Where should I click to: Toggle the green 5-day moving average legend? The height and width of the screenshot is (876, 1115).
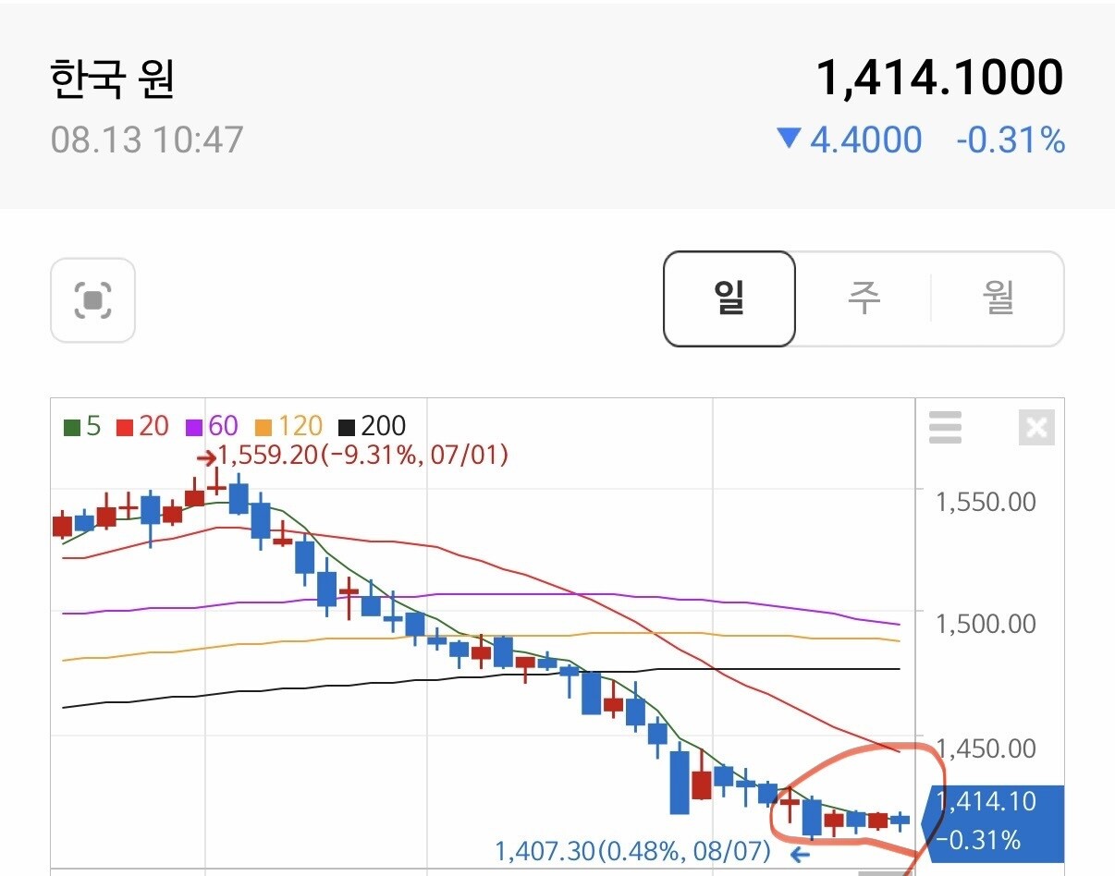coord(81,426)
